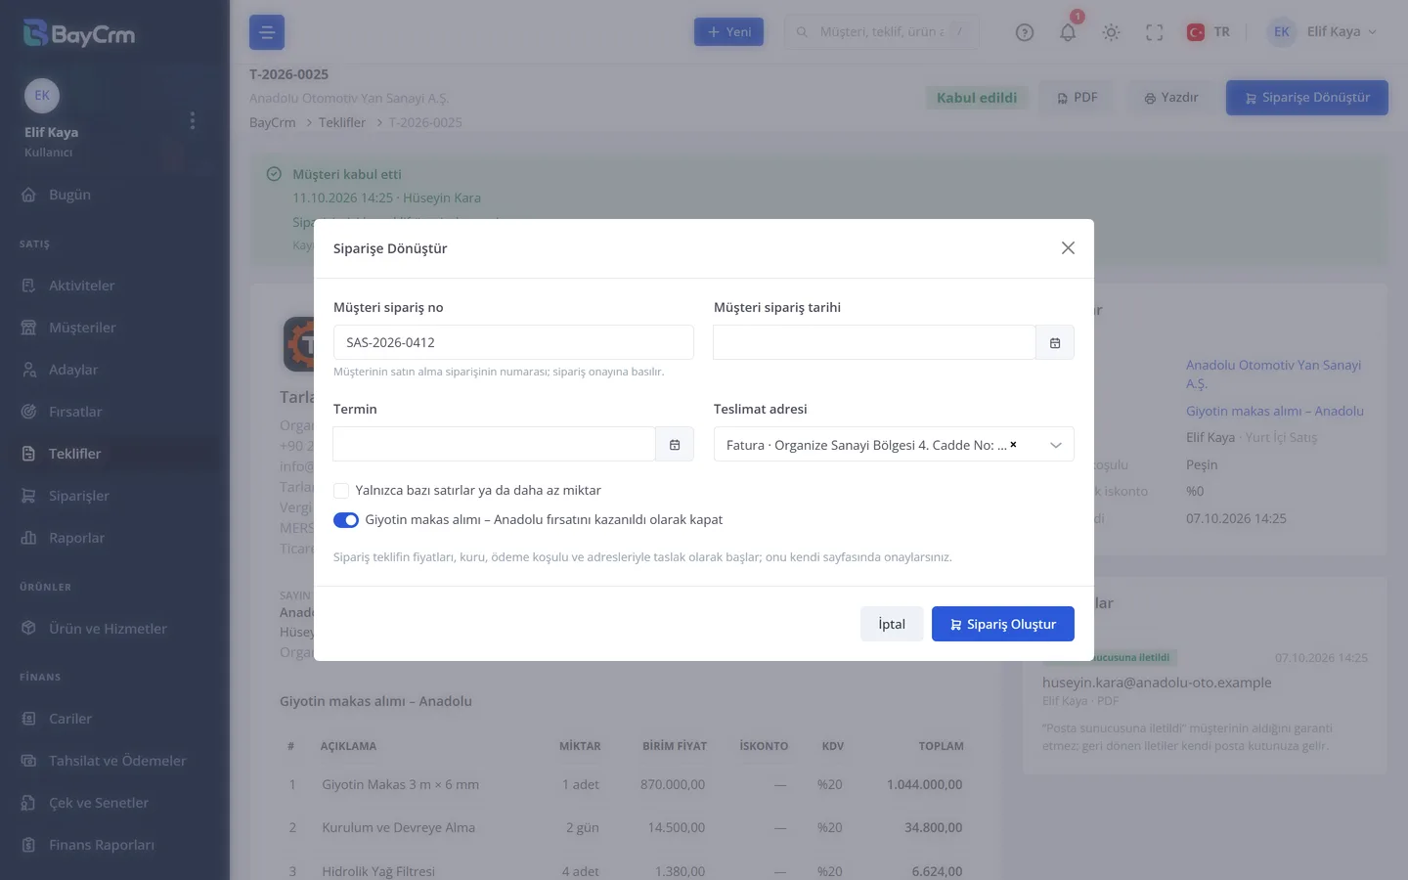Open calendar picker for Termin

[x=675, y=445]
